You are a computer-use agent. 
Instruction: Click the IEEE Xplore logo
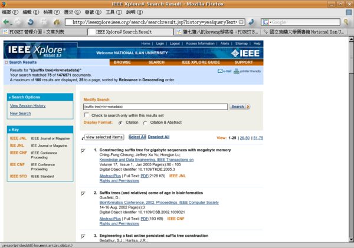pos(37,51)
